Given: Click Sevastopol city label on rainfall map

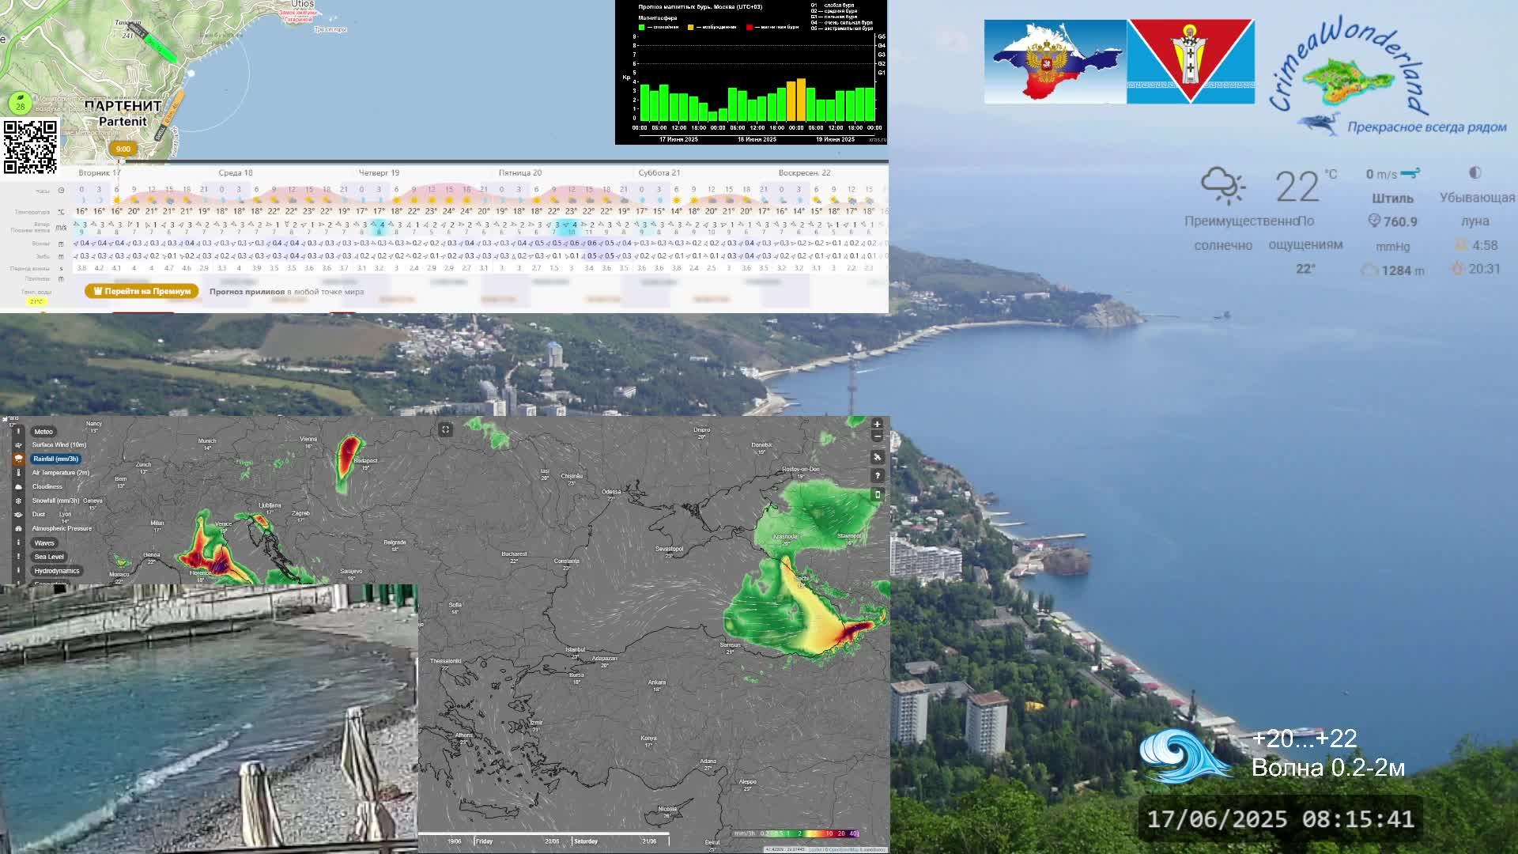Looking at the screenshot, I should pos(669,549).
